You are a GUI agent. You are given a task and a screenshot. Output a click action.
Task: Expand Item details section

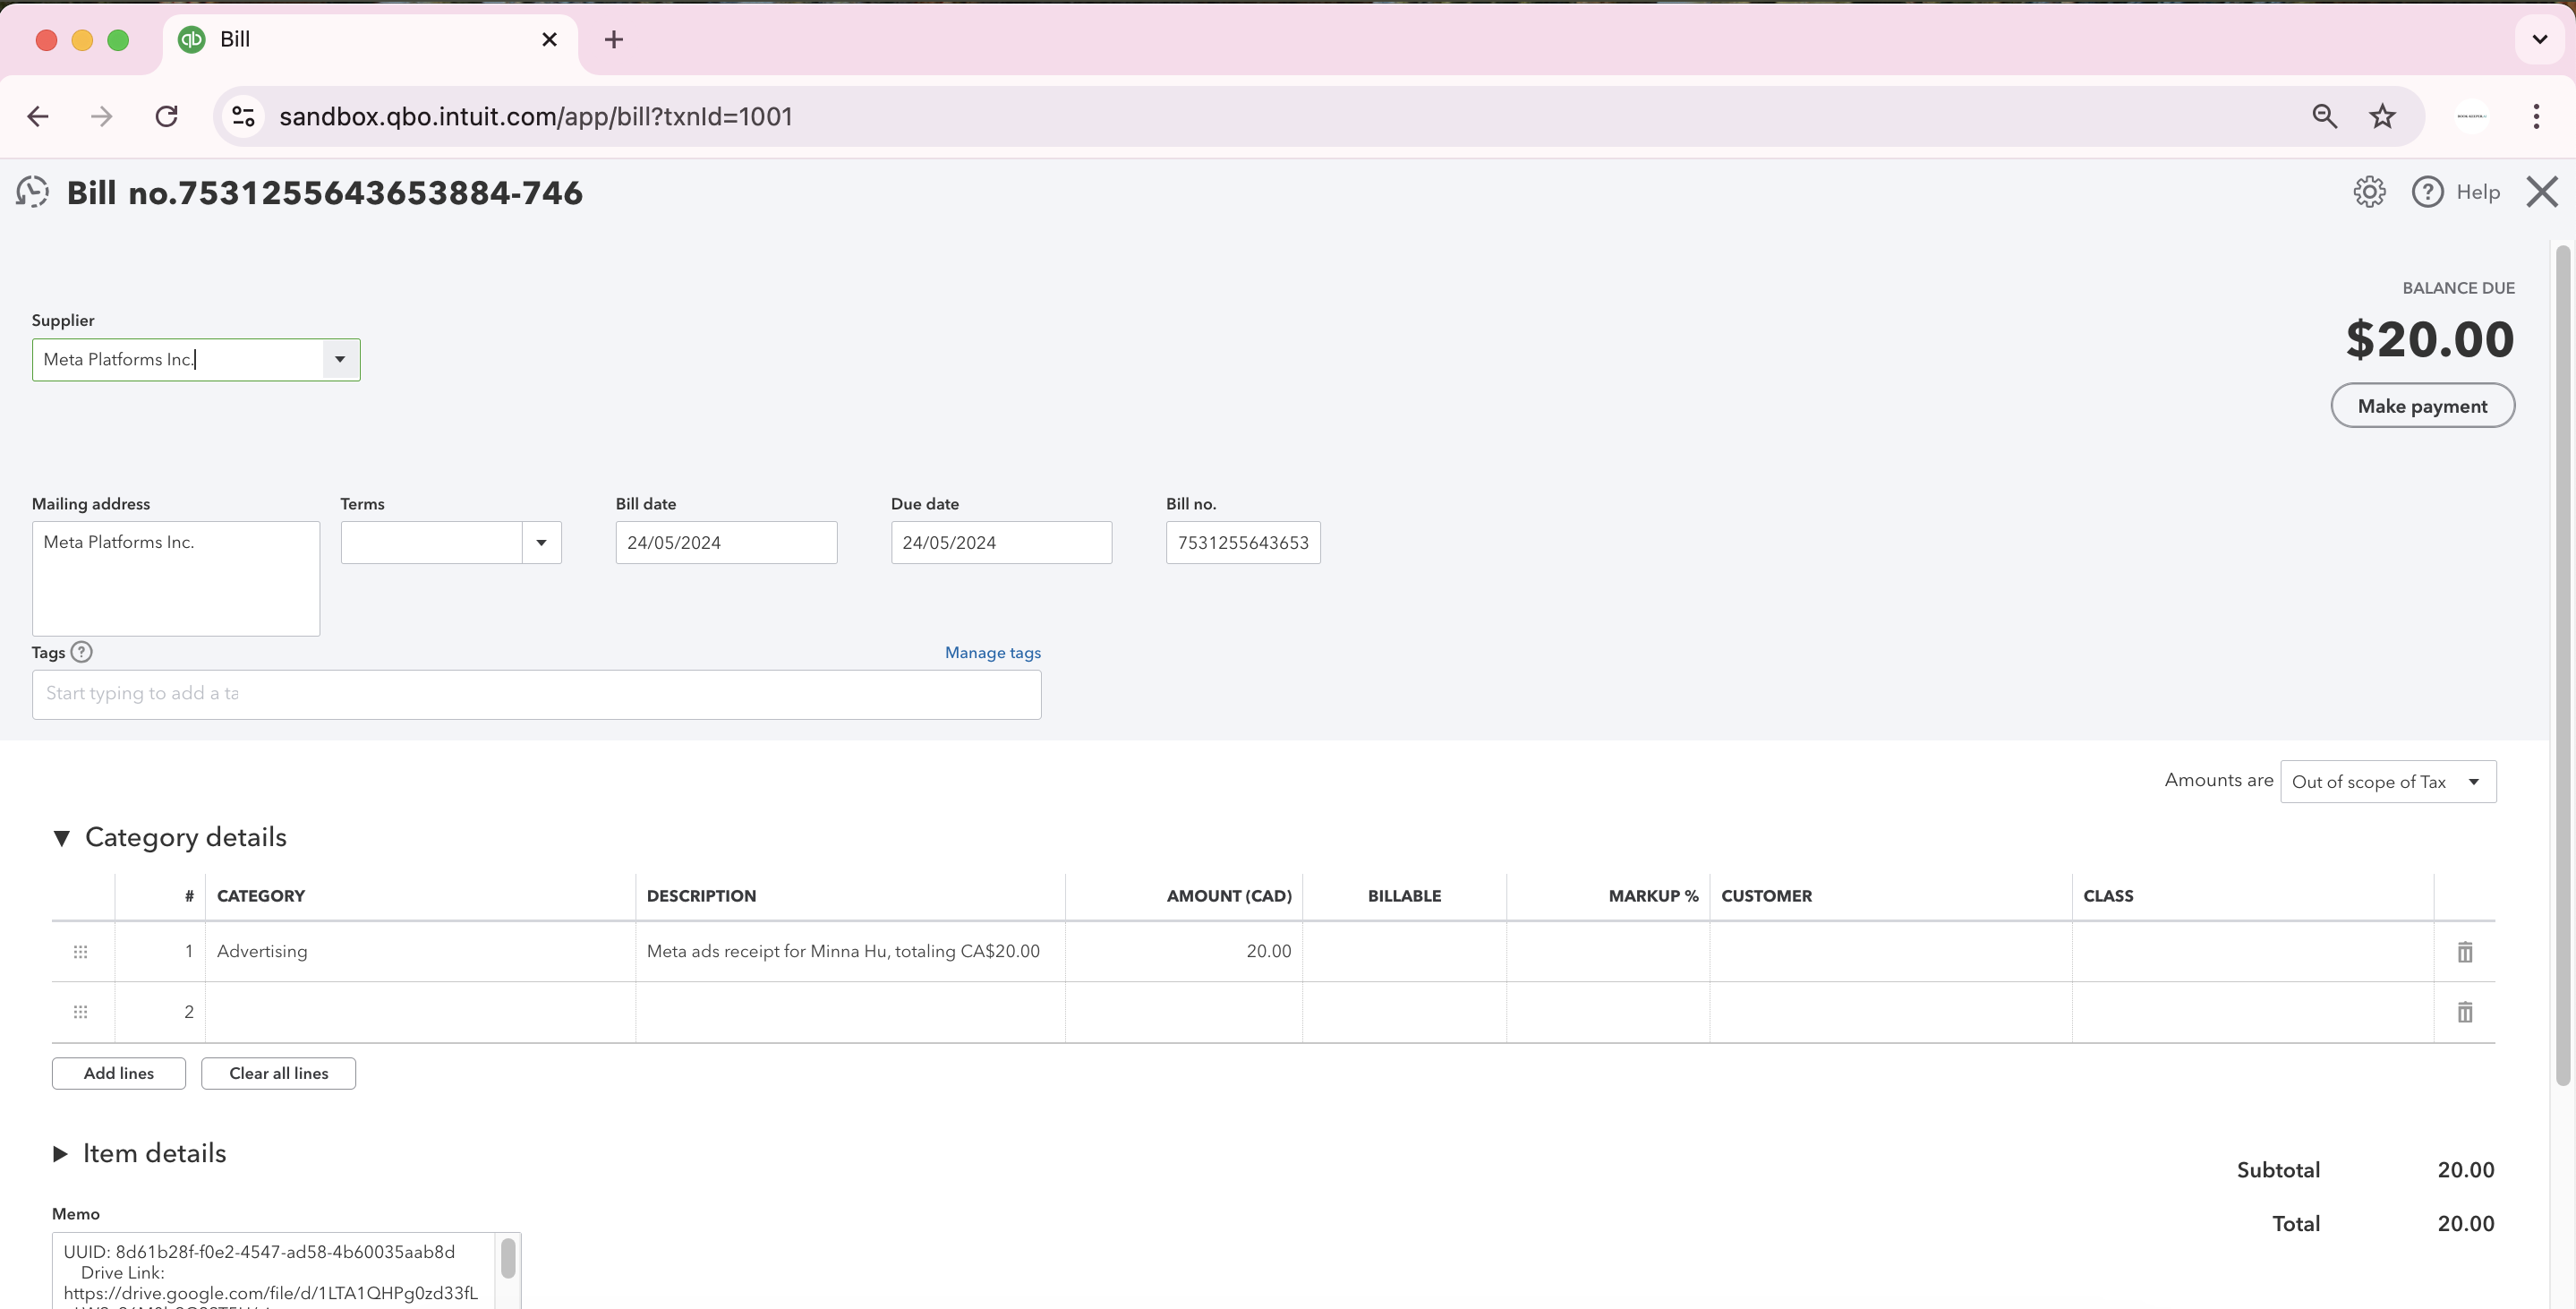click(x=60, y=1154)
